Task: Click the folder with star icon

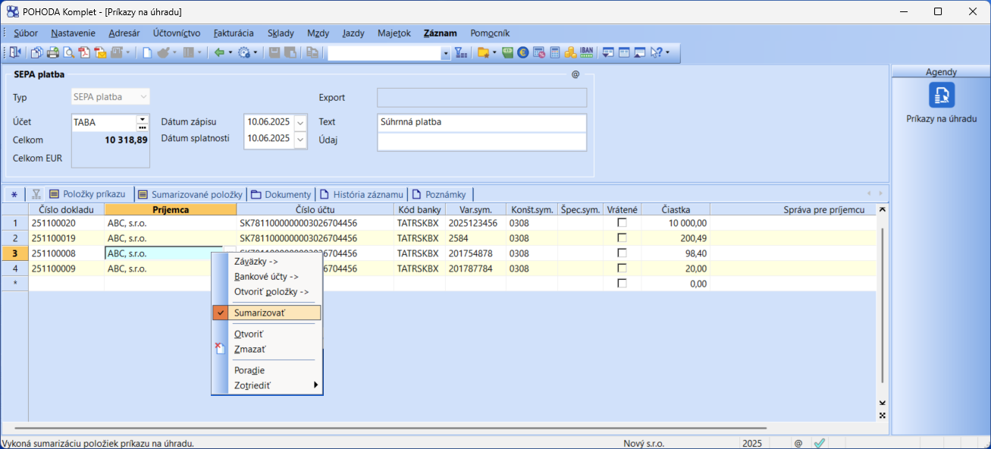Action: [482, 52]
